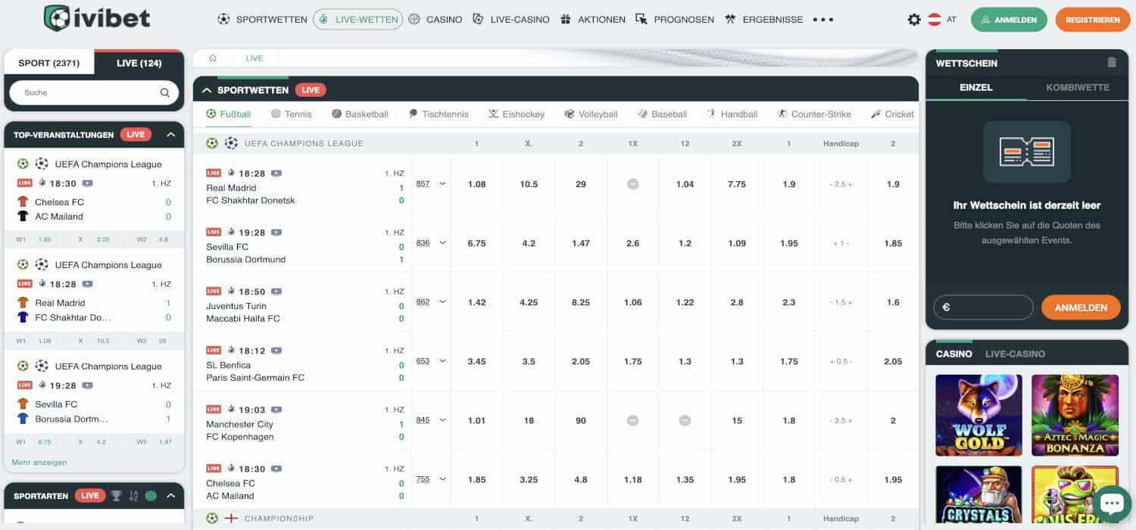Select the Counter-Strike sport tab
This screenshot has width=1136, height=530.
814,114
